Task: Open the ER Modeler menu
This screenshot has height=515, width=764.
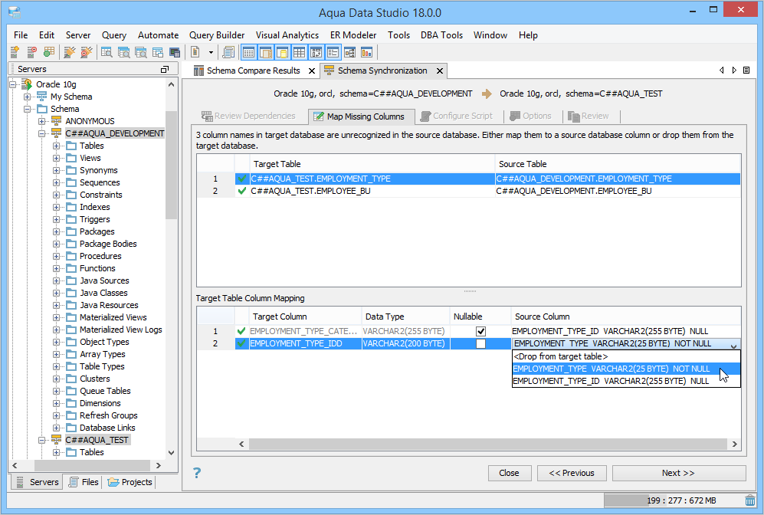Action: point(353,35)
